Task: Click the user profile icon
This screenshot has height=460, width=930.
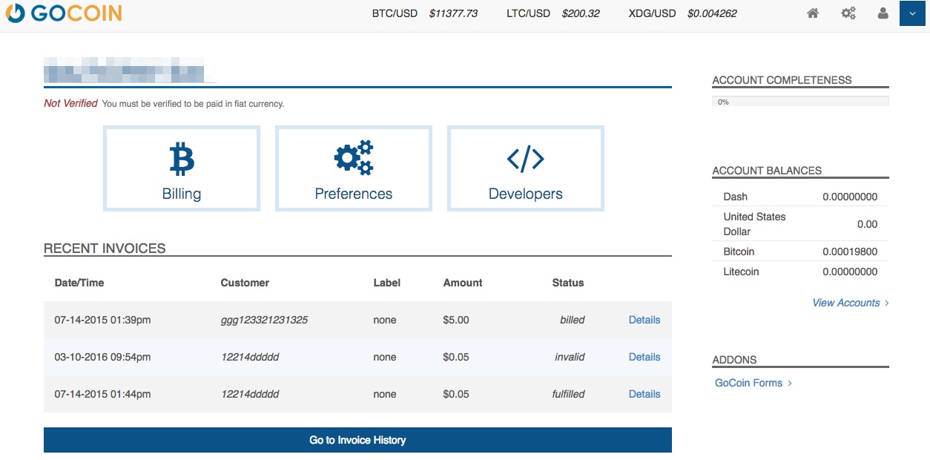Action: click(883, 13)
